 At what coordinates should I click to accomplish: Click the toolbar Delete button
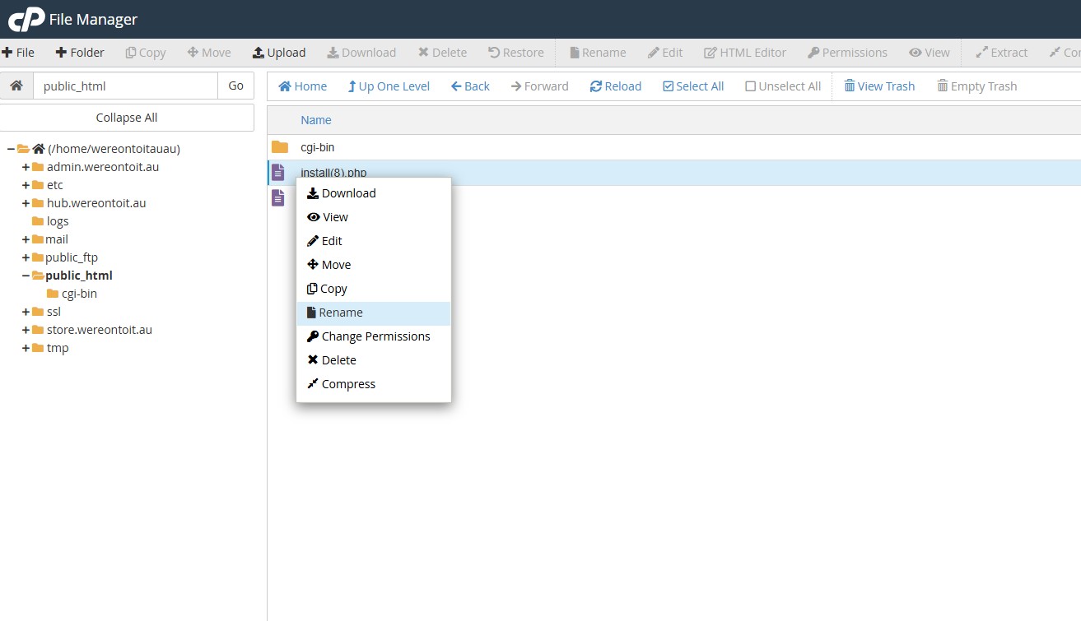click(x=442, y=53)
